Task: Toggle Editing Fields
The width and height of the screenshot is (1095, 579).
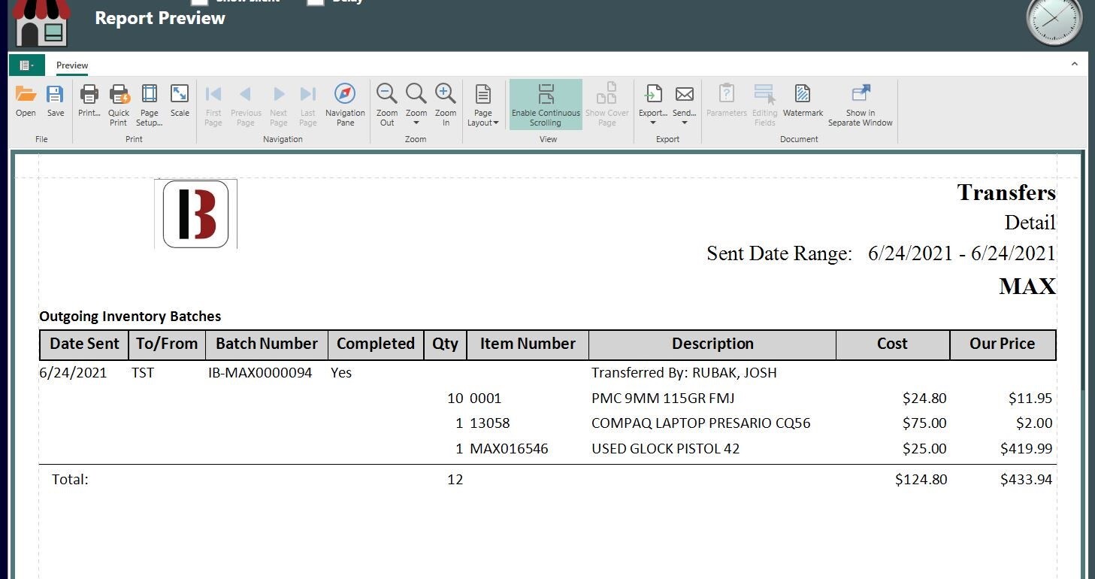Action: pyautogui.click(x=764, y=105)
